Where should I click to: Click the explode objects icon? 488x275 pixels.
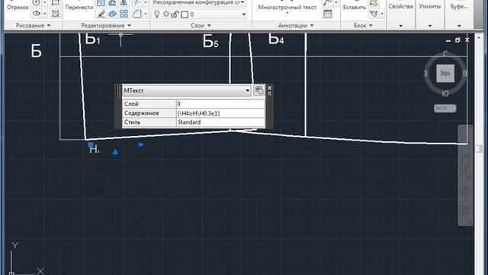(112, 14)
